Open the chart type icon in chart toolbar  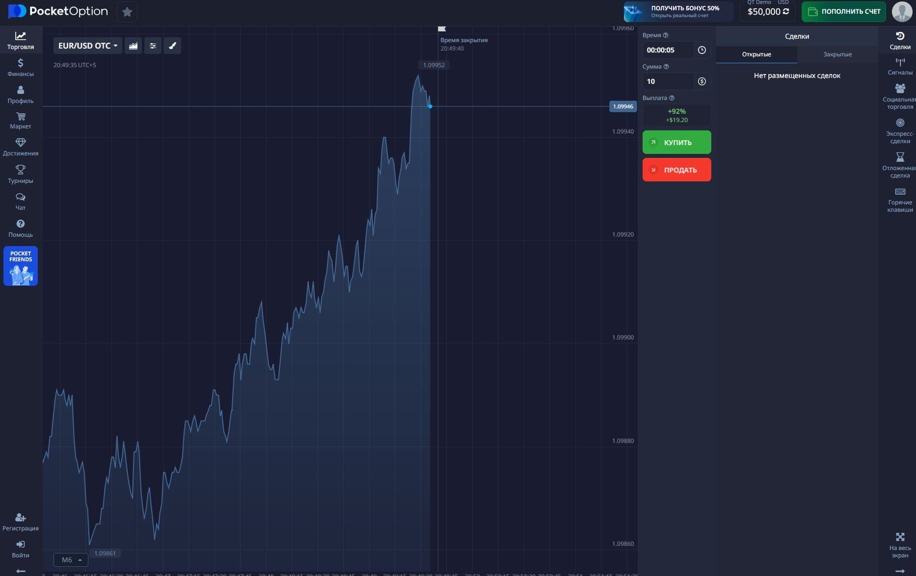133,46
